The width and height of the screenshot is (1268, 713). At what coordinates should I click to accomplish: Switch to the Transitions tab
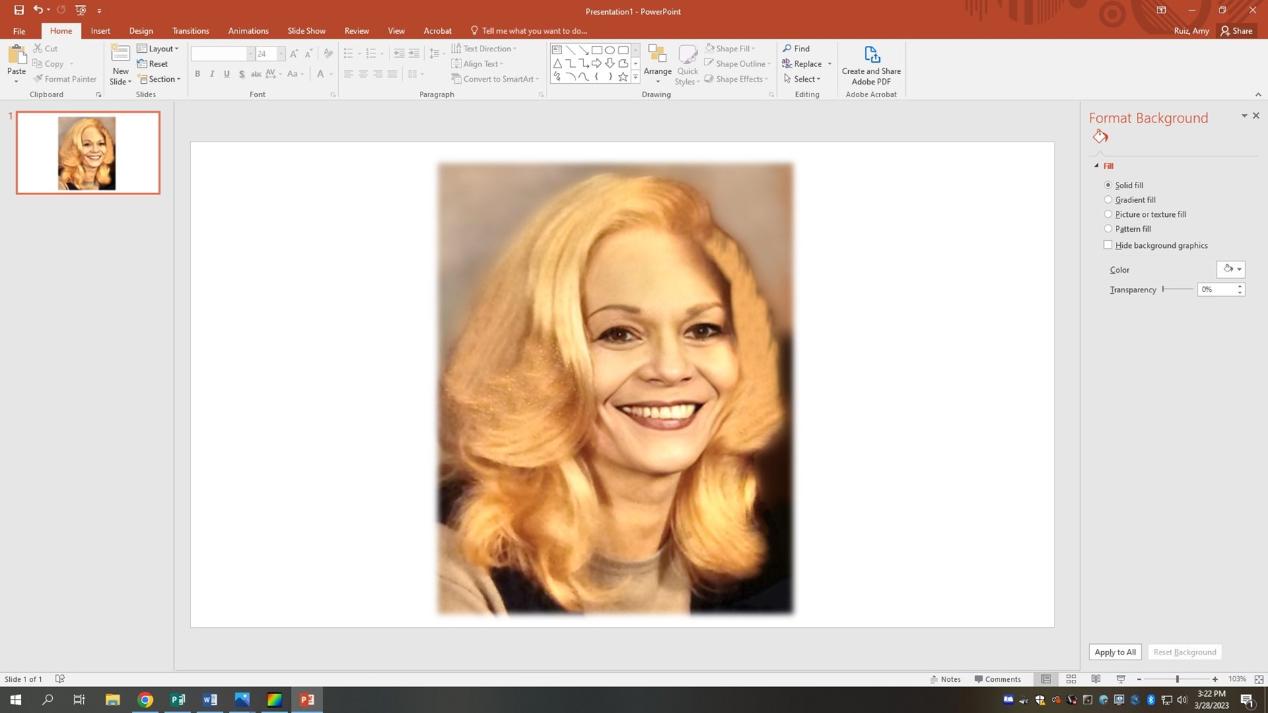pos(190,31)
